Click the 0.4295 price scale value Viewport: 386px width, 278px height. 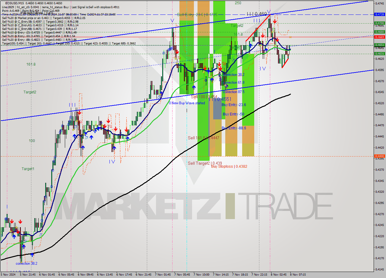click(x=379, y=203)
